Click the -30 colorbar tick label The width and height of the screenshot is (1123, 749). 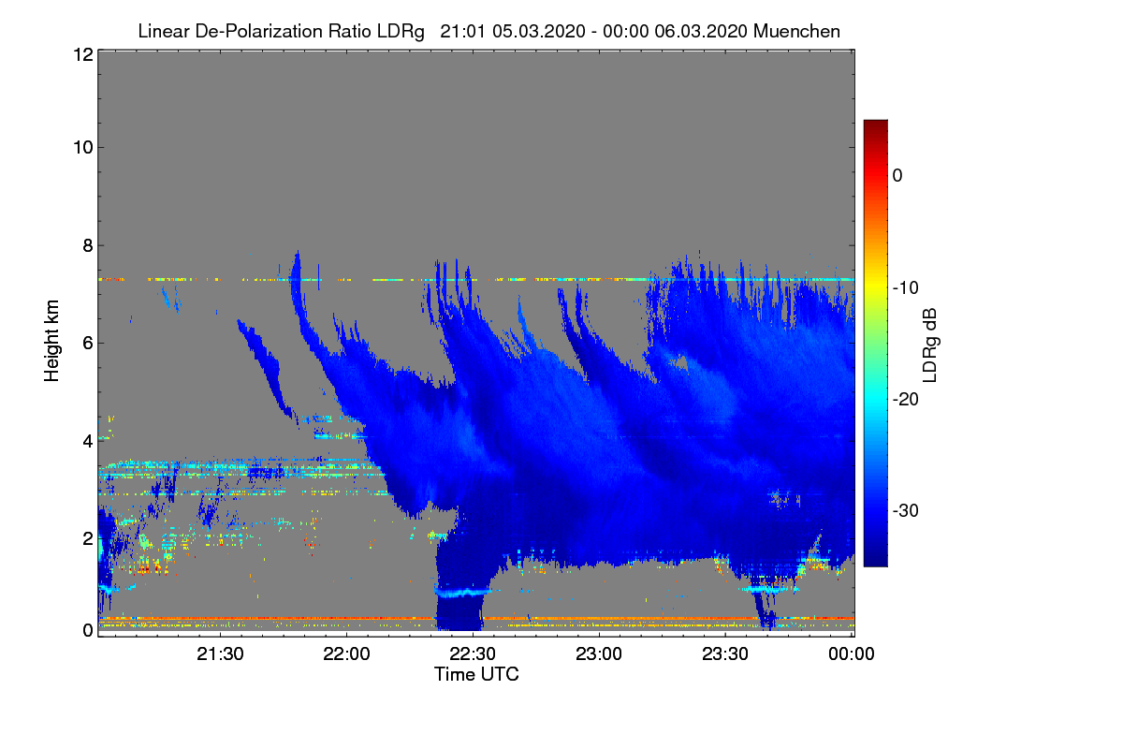[908, 511]
